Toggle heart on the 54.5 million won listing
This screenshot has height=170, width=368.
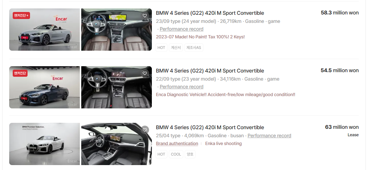click(x=145, y=74)
